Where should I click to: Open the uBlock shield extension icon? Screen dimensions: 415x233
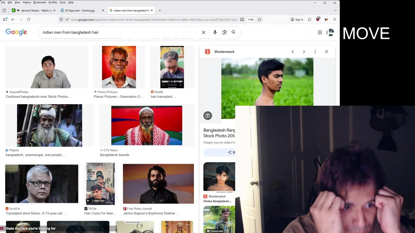(318, 19)
